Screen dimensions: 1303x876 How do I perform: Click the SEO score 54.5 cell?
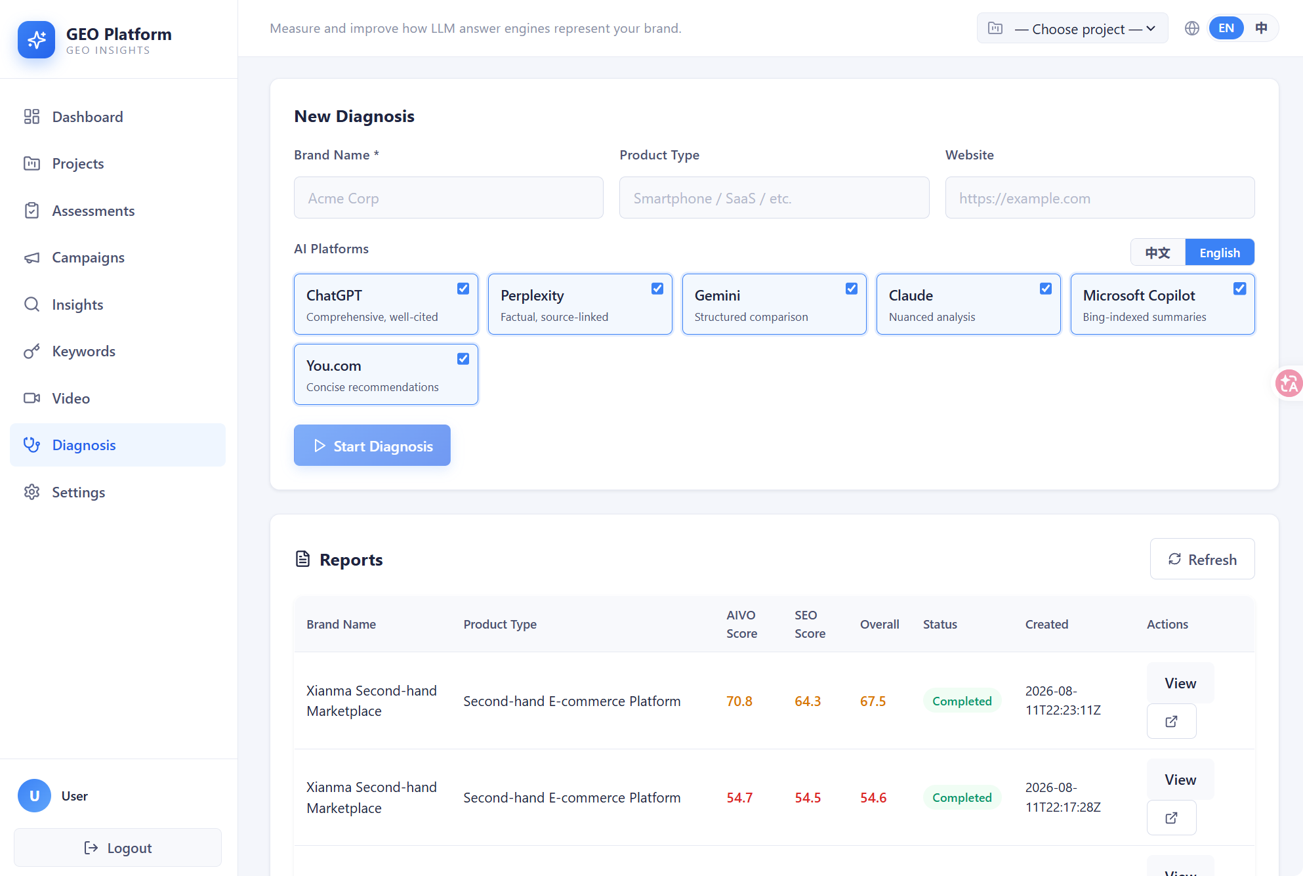pyautogui.click(x=808, y=797)
